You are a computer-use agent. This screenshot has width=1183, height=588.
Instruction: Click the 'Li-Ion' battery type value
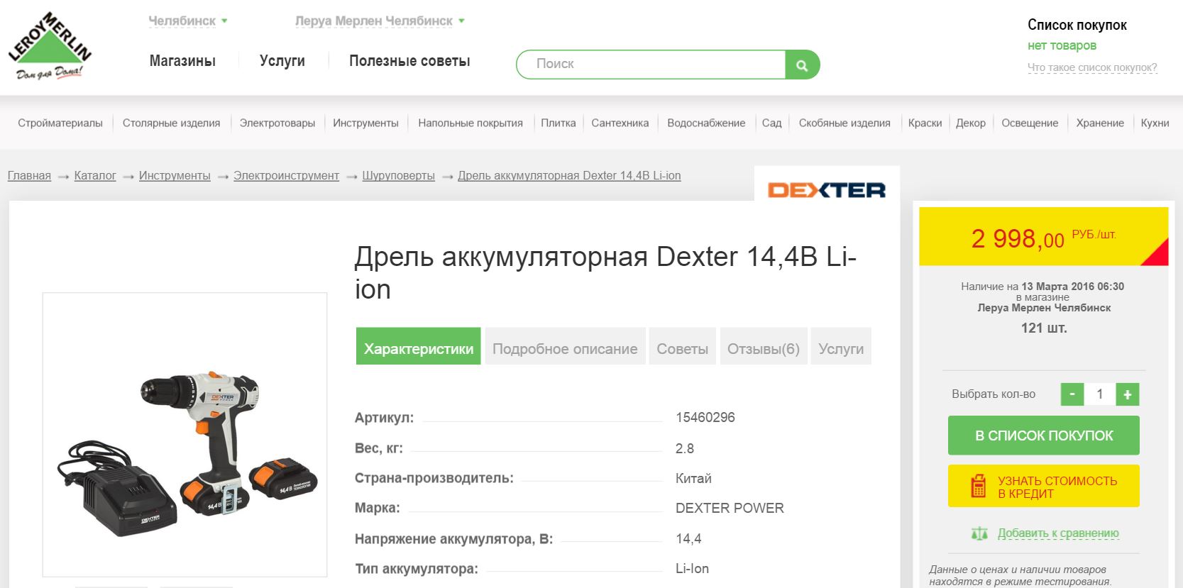692,569
